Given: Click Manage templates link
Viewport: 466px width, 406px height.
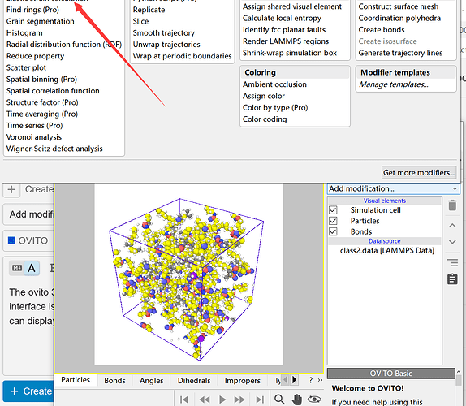Looking at the screenshot, I should coord(394,84).
